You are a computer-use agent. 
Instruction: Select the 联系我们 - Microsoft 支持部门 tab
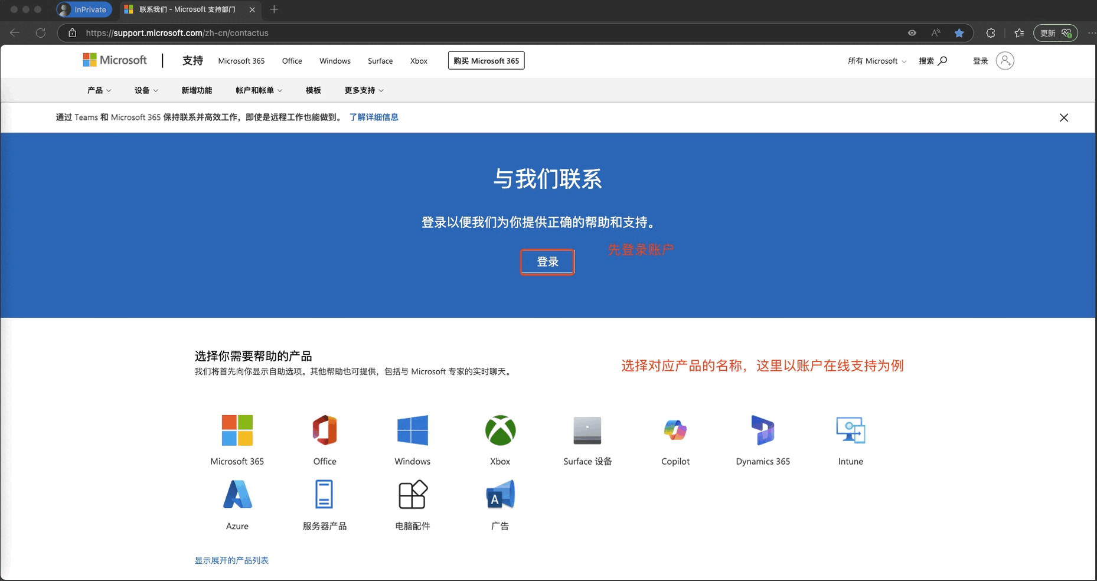(x=191, y=9)
